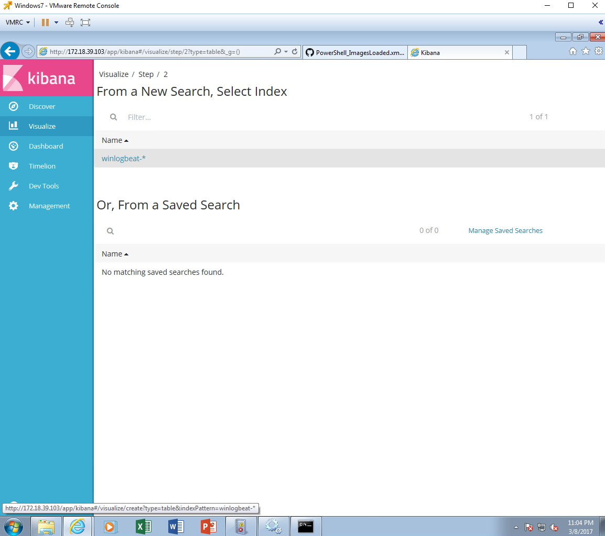
Task: Open address bar autocomplete dropdown arrow
Action: pos(286,52)
